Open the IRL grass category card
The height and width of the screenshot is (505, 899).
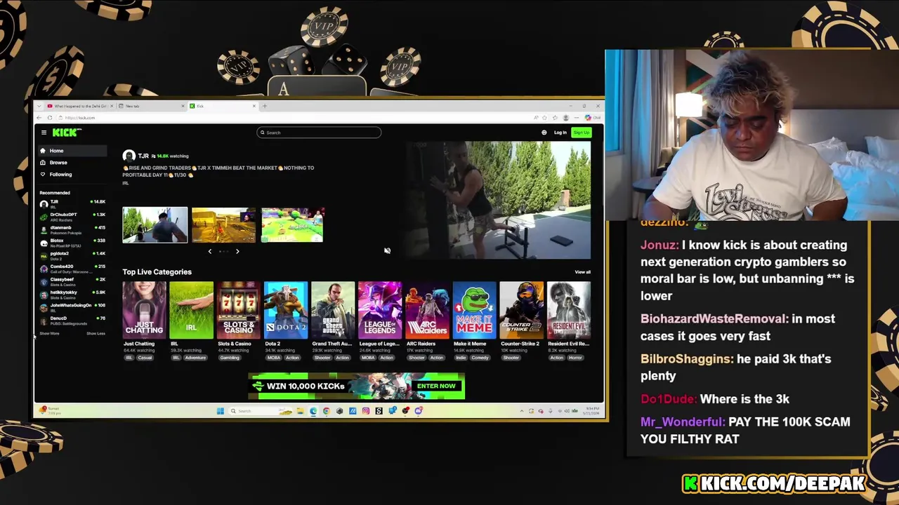coord(191,310)
